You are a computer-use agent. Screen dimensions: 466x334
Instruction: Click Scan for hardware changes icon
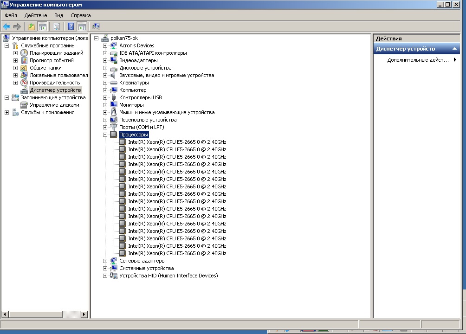[96, 27]
